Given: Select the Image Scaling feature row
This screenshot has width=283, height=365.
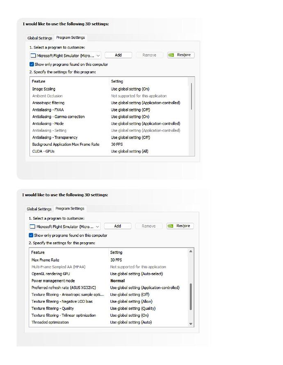Looking at the screenshot, I should [x=109, y=89].
